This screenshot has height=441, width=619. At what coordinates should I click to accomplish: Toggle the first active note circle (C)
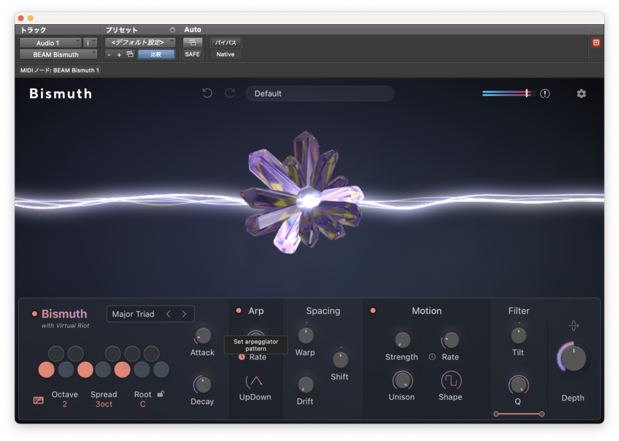[47, 370]
